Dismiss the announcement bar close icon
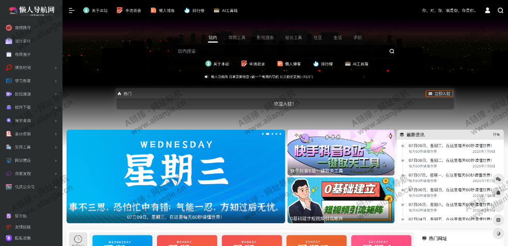 (364, 77)
